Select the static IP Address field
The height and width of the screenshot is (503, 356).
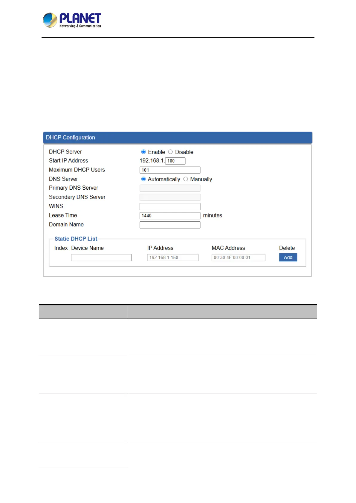[172, 257]
